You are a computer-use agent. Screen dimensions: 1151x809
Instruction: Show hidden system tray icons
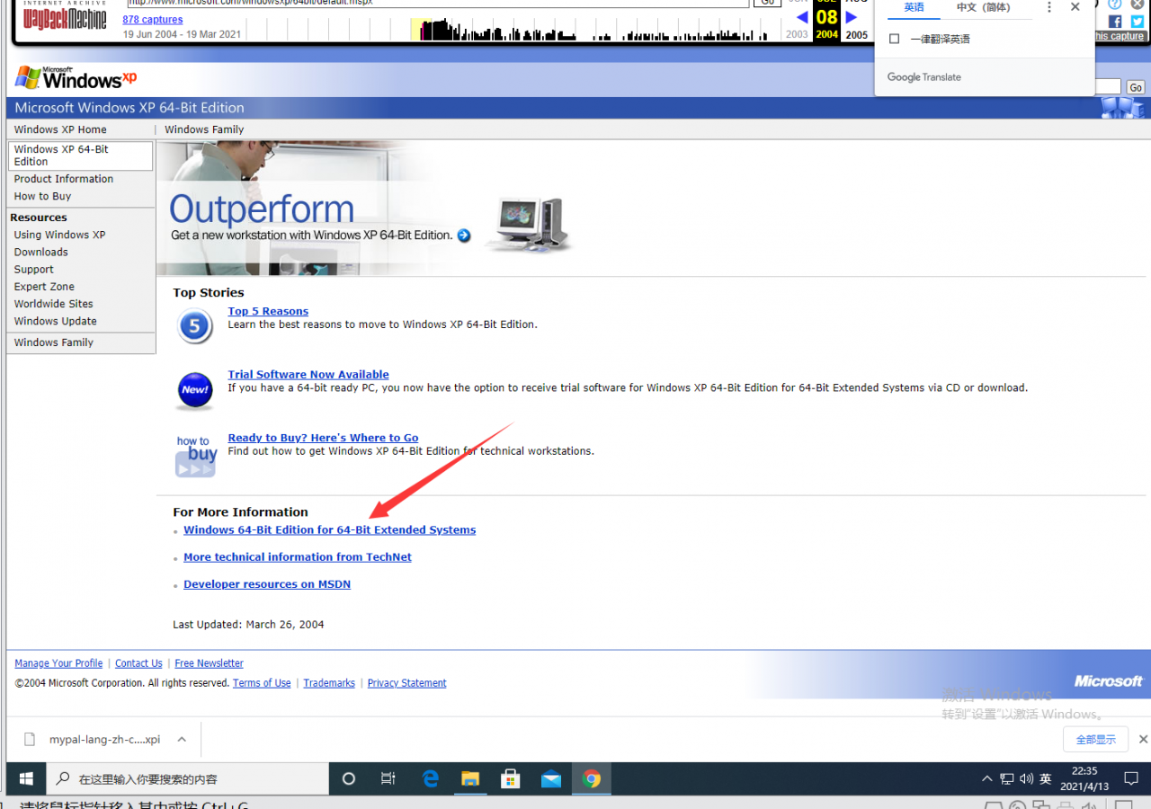(x=986, y=778)
